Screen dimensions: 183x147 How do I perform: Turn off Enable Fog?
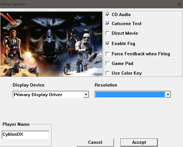coord(107,43)
